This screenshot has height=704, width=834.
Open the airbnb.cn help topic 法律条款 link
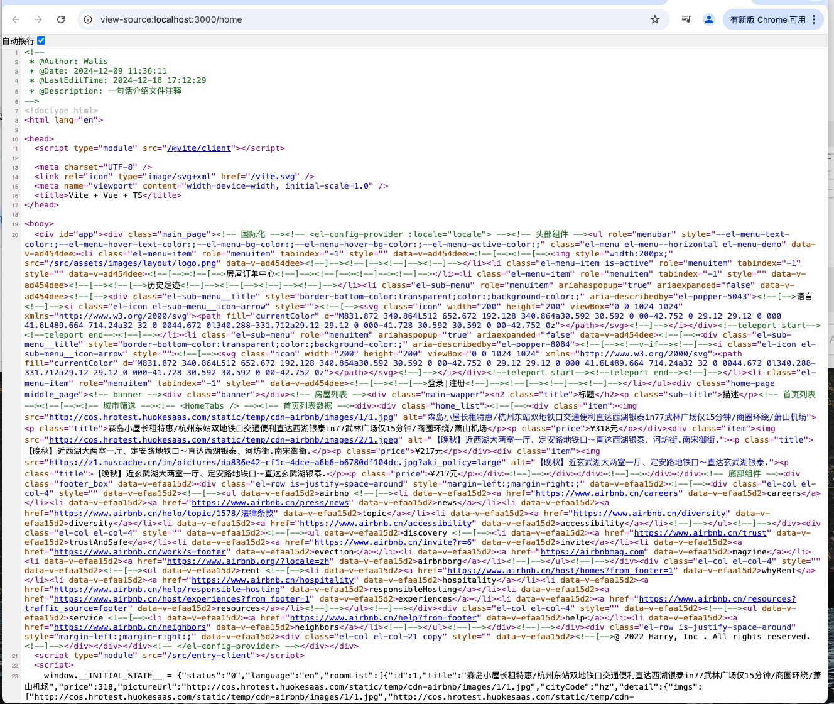click(163, 514)
